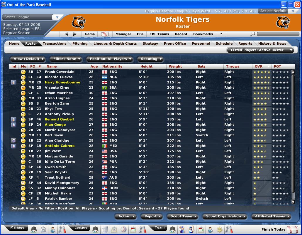Click the baseball icon in bottom League group
Image resolution: width=302 pixels, height=235 pixels.
(123, 229)
